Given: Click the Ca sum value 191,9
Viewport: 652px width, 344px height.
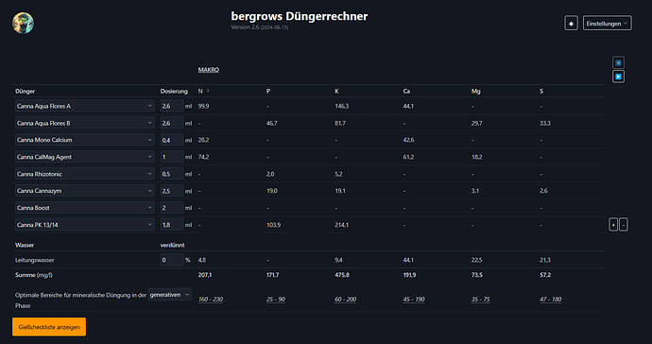Looking at the screenshot, I should pos(409,275).
